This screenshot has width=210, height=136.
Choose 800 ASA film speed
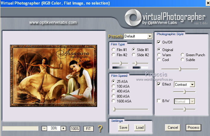click(x=113, y=96)
